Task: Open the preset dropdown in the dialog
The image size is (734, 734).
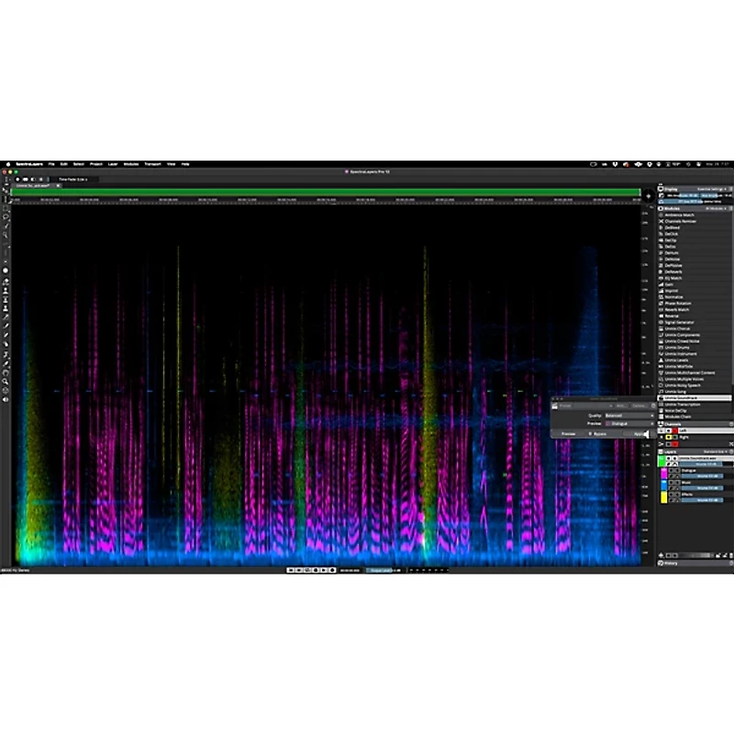Action: (584, 405)
